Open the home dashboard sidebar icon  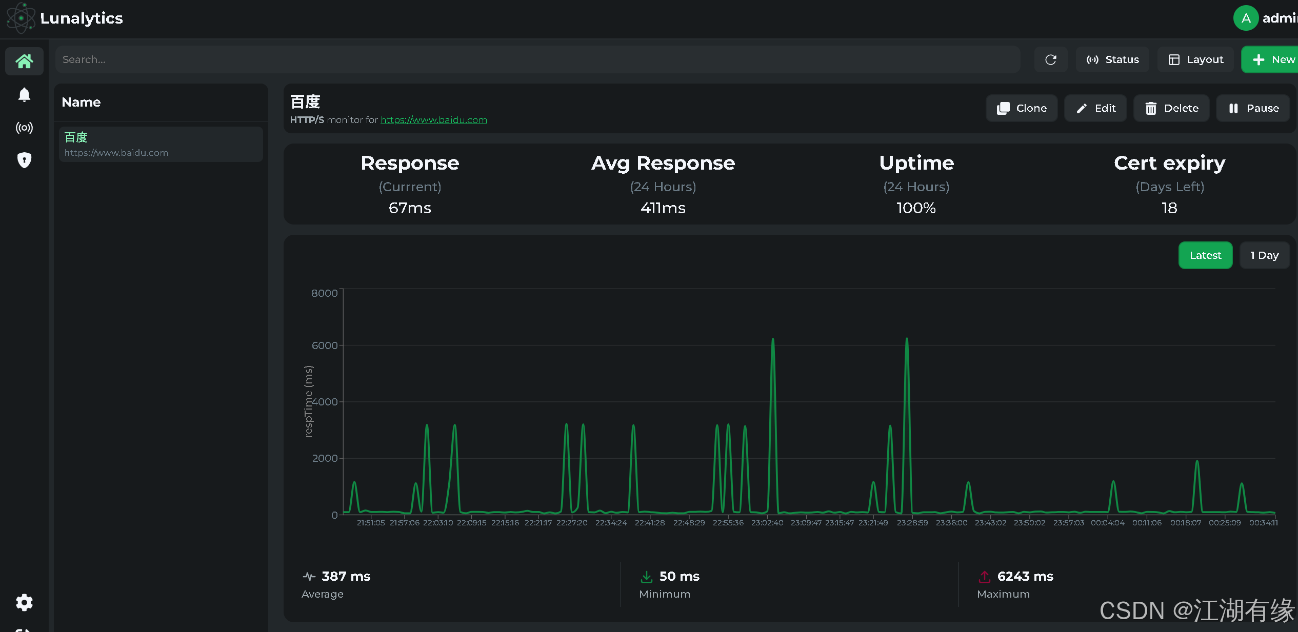(x=24, y=62)
